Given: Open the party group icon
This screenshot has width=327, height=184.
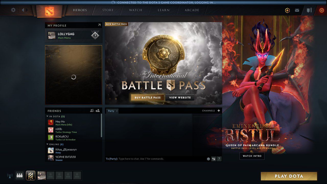Looking at the screenshot, I should click(x=20, y=176).
